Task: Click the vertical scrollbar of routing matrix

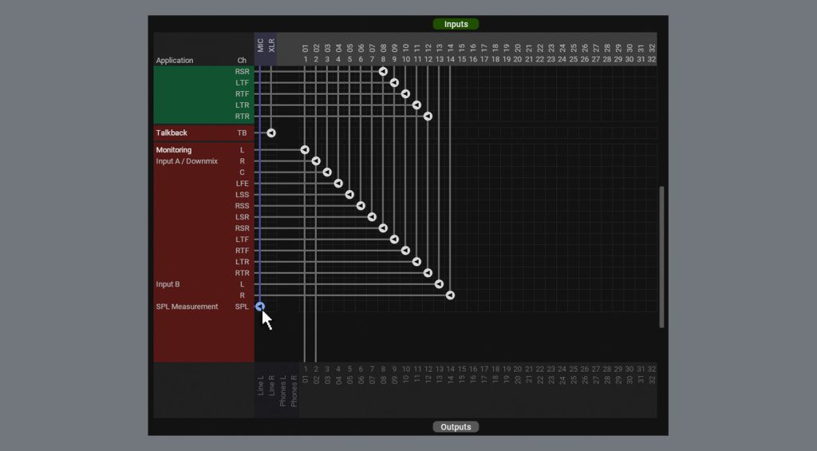Action: [661, 255]
